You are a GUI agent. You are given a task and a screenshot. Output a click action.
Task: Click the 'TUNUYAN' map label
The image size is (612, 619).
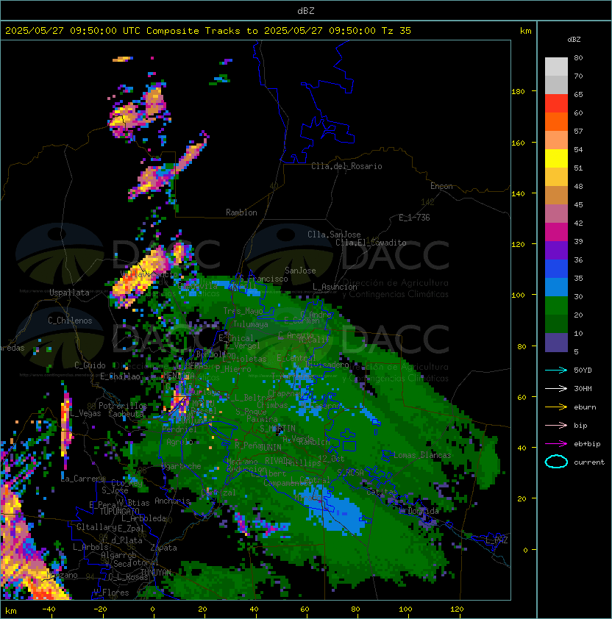pyautogui.click(x=156, y=573)
